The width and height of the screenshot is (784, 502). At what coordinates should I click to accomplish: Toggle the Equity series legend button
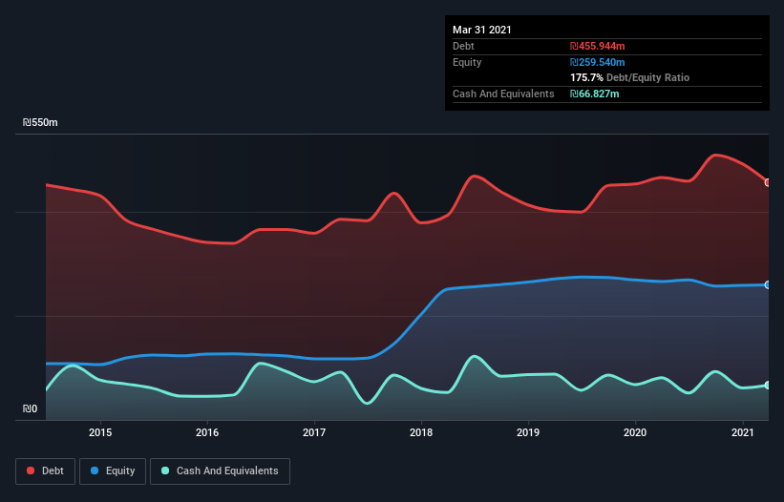(113, 471)
